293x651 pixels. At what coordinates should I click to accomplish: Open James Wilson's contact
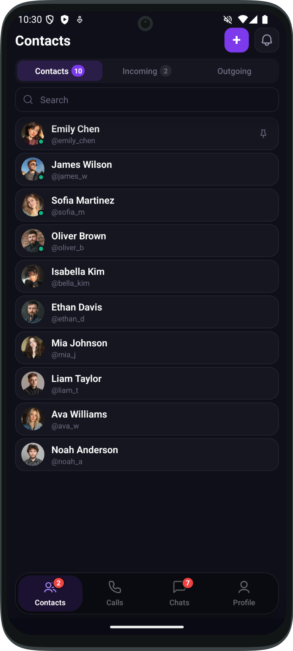pyautogui.click(x=146, y=170)
